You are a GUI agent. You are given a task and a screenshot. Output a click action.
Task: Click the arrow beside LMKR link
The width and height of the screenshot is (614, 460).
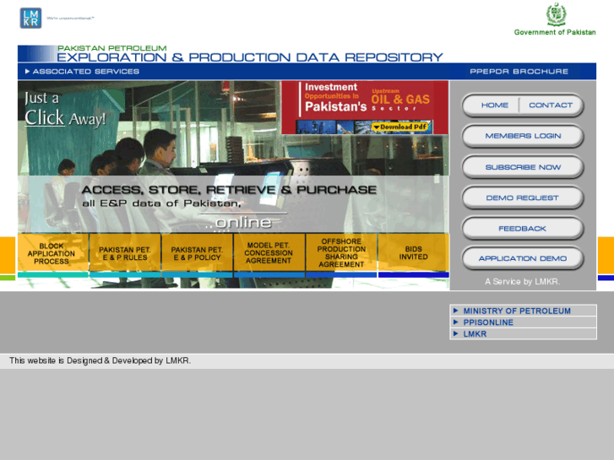[456, 333]
